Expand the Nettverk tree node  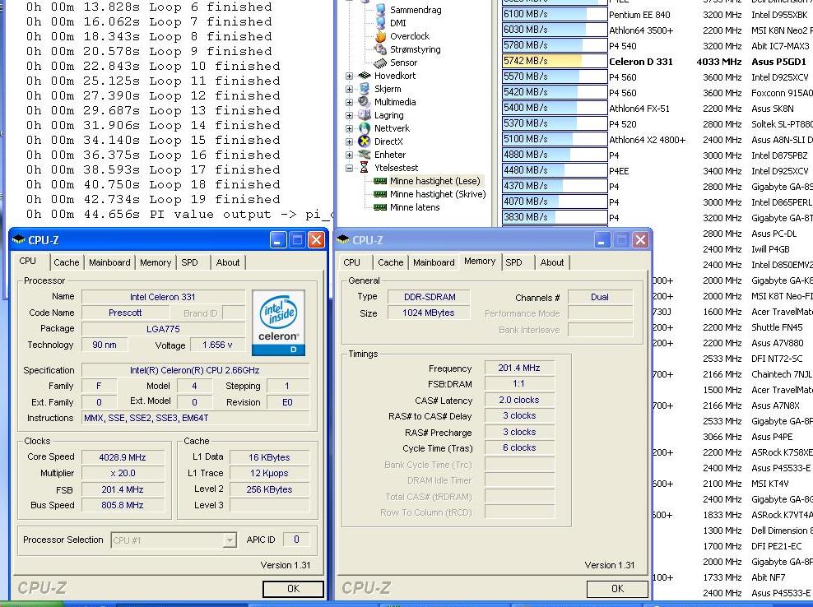(x=349, y=128)
